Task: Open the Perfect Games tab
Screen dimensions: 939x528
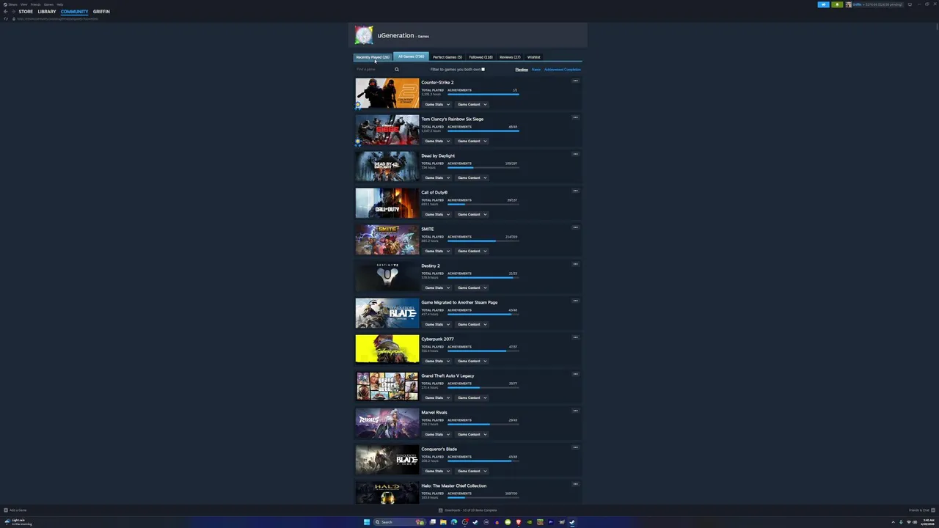Action: pos(447,57)
